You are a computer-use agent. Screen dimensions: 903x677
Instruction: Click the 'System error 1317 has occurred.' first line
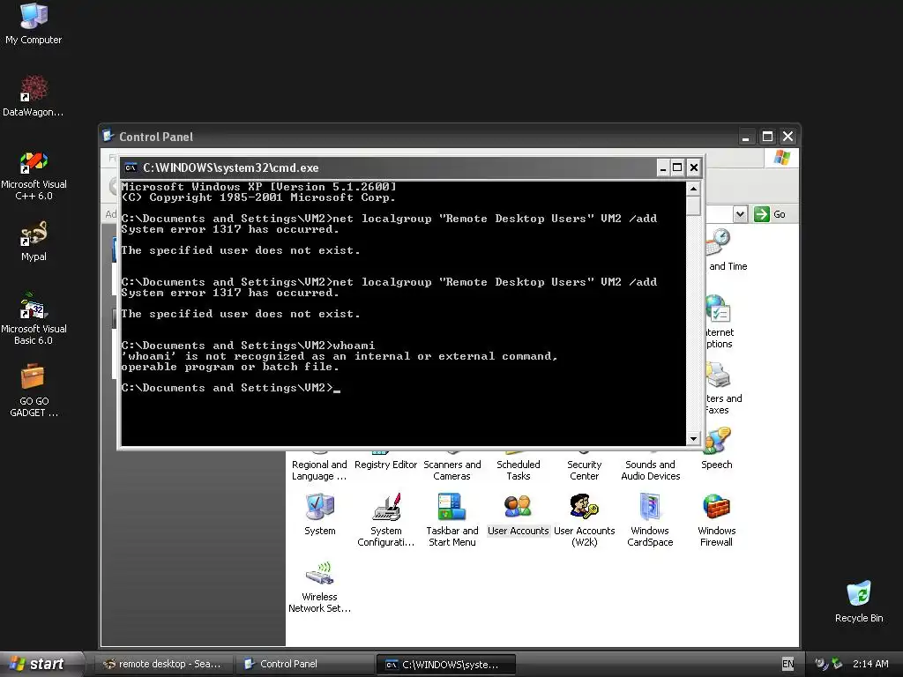230,229
